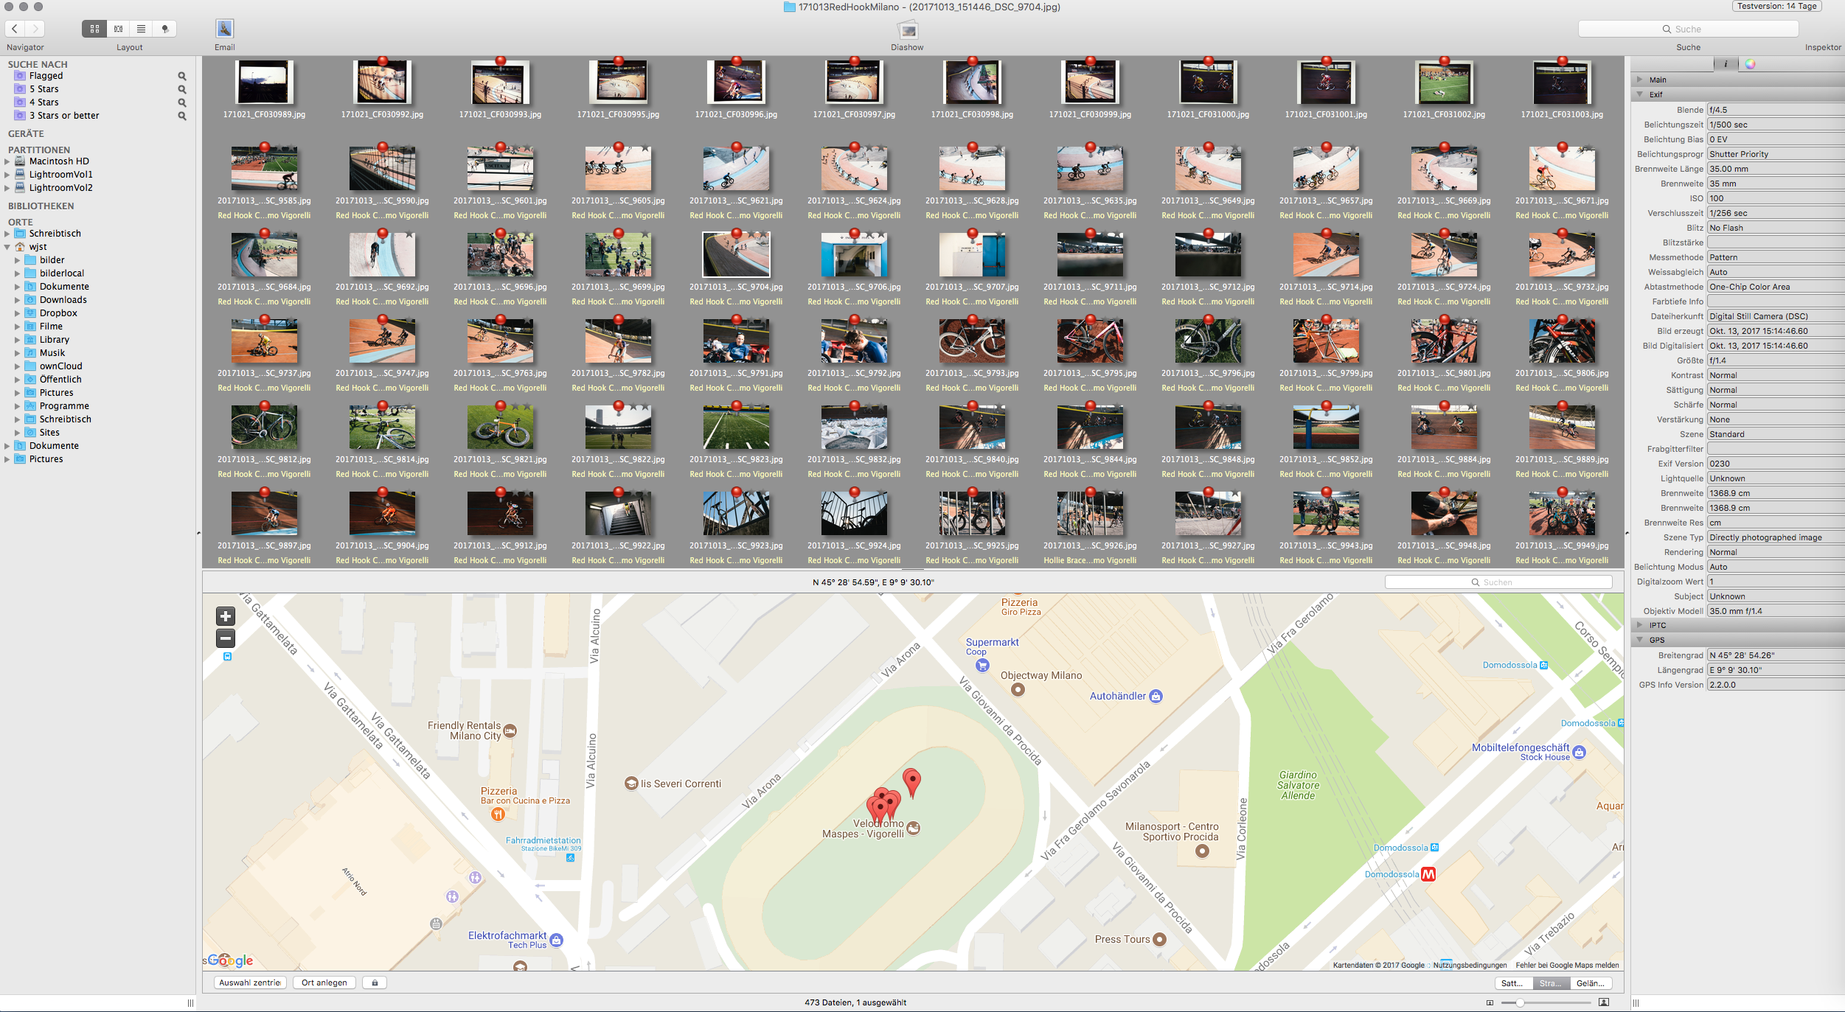Expand the IPTC inspector section
This screenshot has width=1845, height=1012.
(x=1640, y=625)
